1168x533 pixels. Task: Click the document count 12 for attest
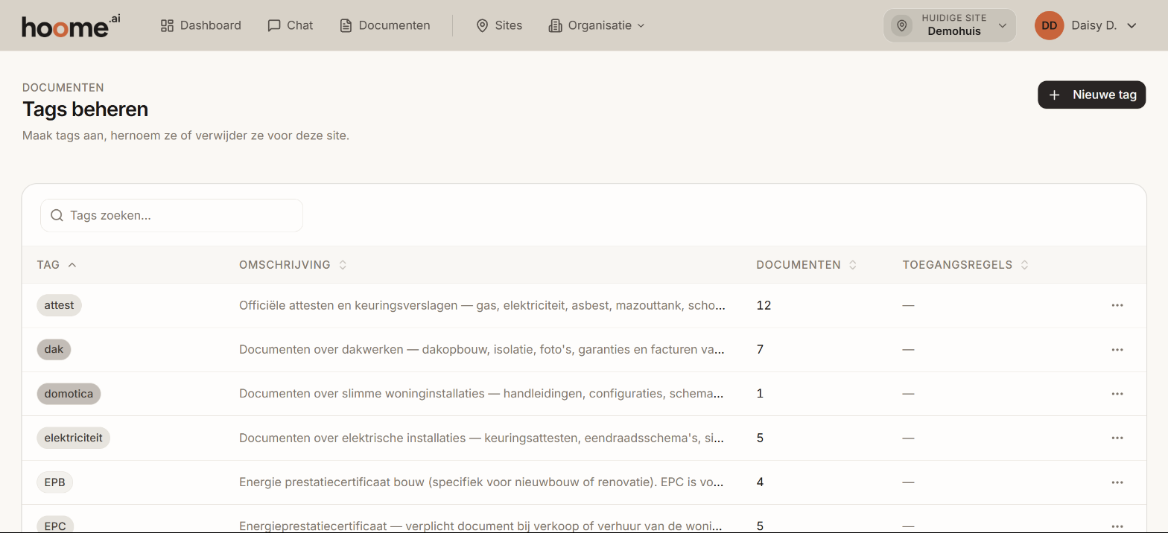click(763, 305)
